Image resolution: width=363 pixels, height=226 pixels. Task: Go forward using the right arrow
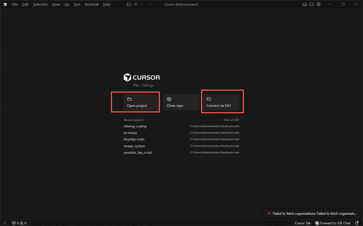coord(149,4)
